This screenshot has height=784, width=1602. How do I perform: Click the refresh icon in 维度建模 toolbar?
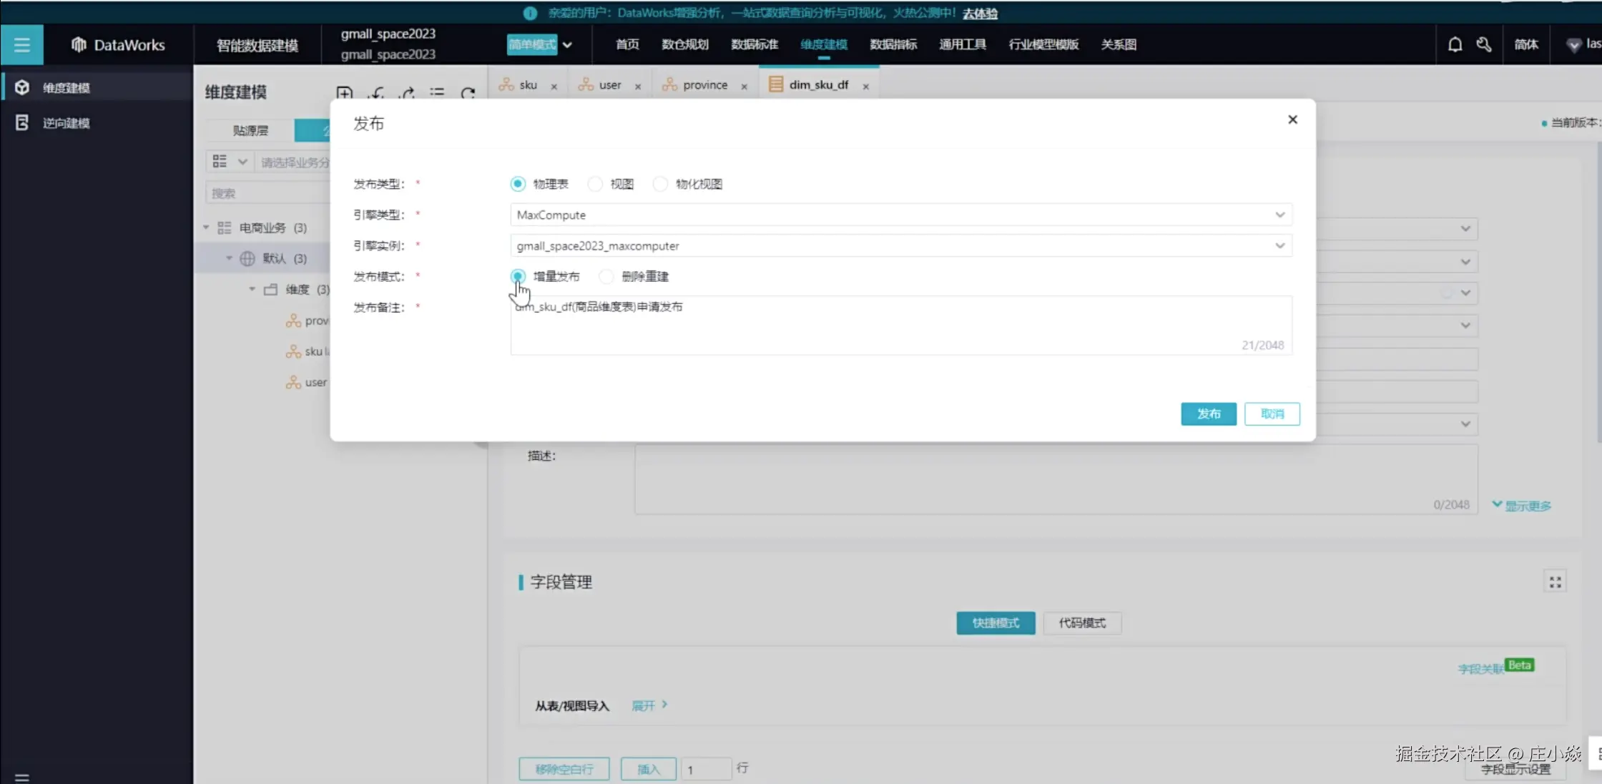pyautogui.click(x=468, y=93)
